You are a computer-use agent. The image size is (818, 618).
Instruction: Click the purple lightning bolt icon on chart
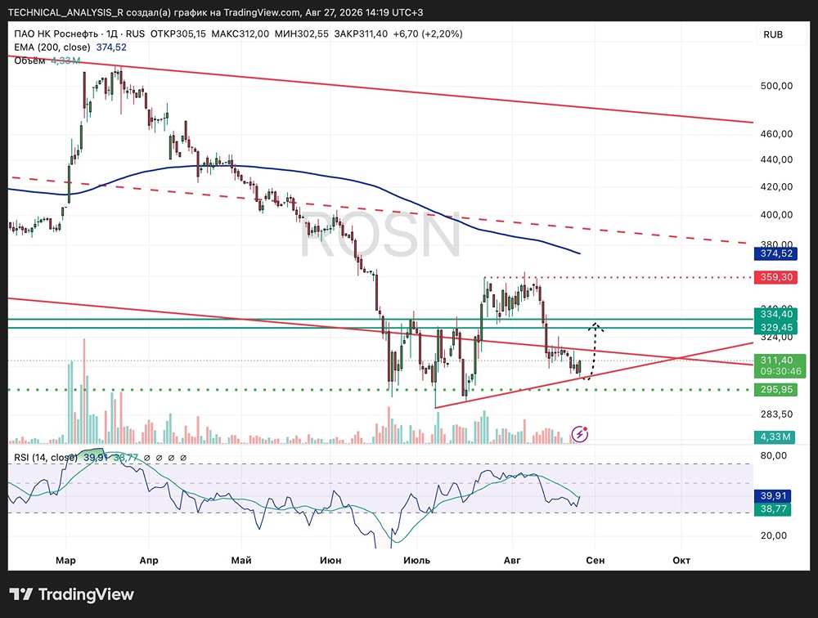580,434
